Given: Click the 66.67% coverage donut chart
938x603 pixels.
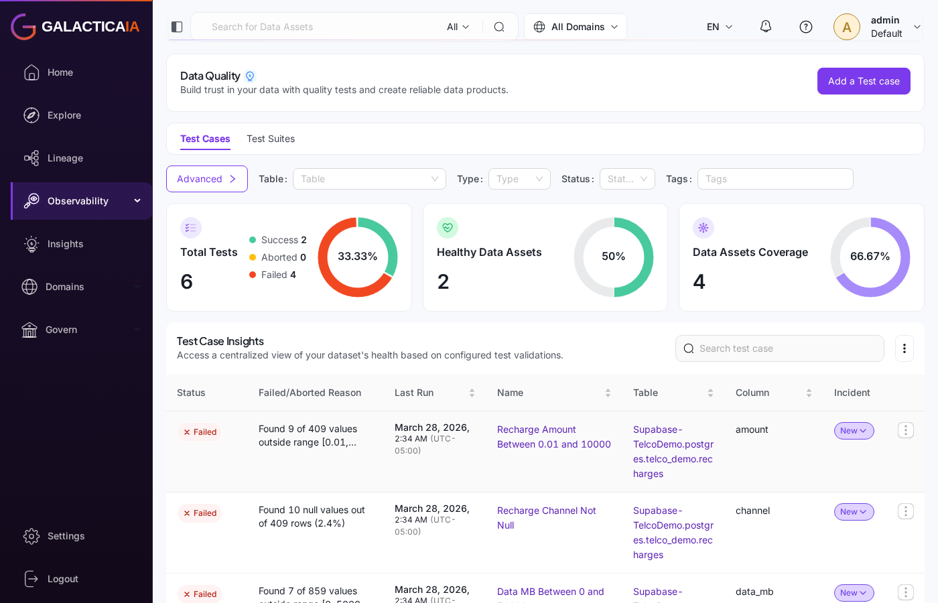Looking at the screenshot, I should 870,257.
